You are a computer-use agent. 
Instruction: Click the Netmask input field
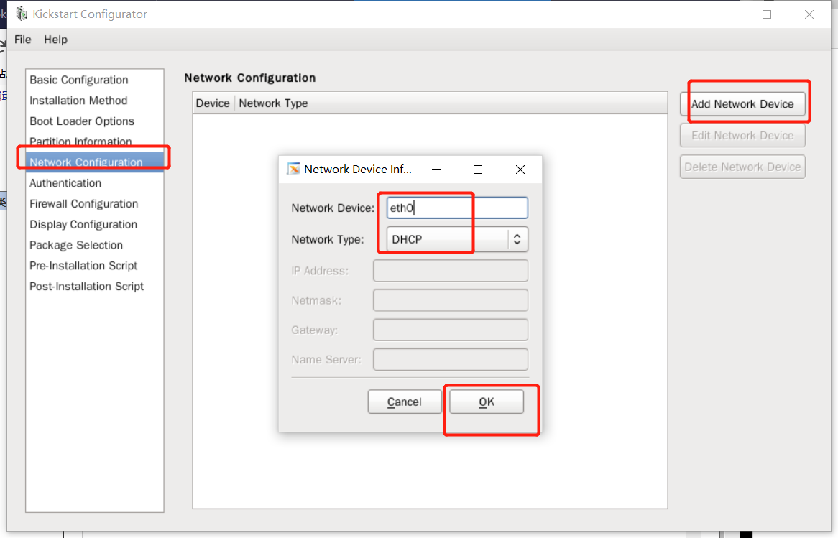451,300
